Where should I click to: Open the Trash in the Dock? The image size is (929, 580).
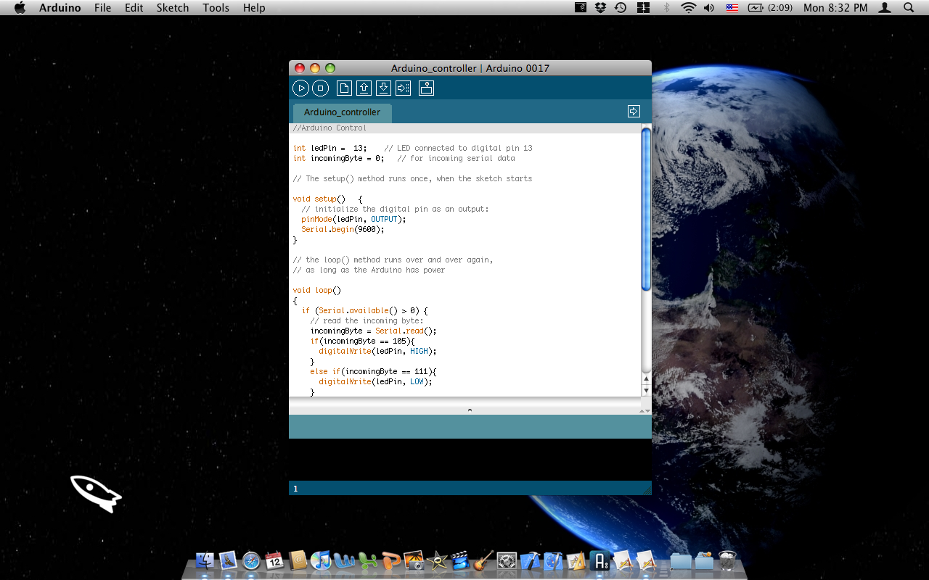[x=727, y=560]
